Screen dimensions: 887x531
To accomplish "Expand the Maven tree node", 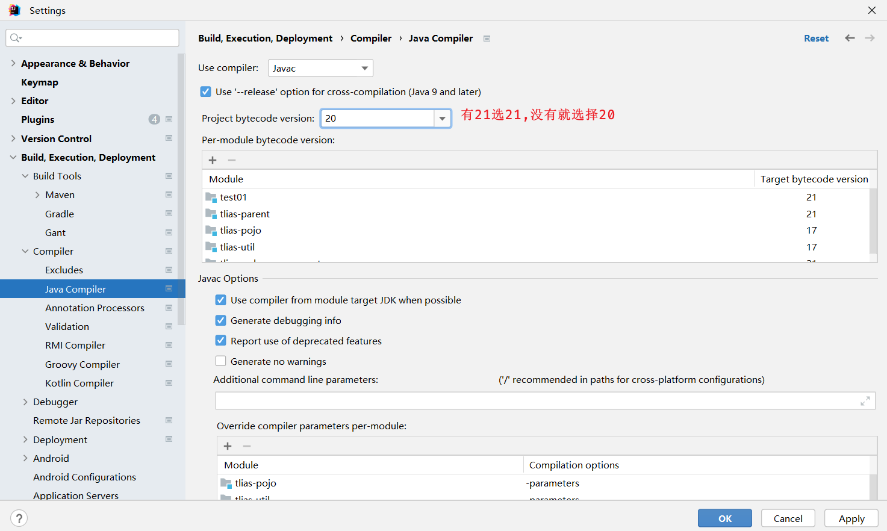I will coord(37,195).
